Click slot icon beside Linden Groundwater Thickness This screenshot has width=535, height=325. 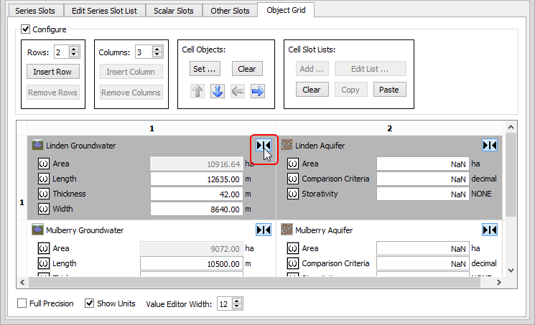tap(42, 194)
